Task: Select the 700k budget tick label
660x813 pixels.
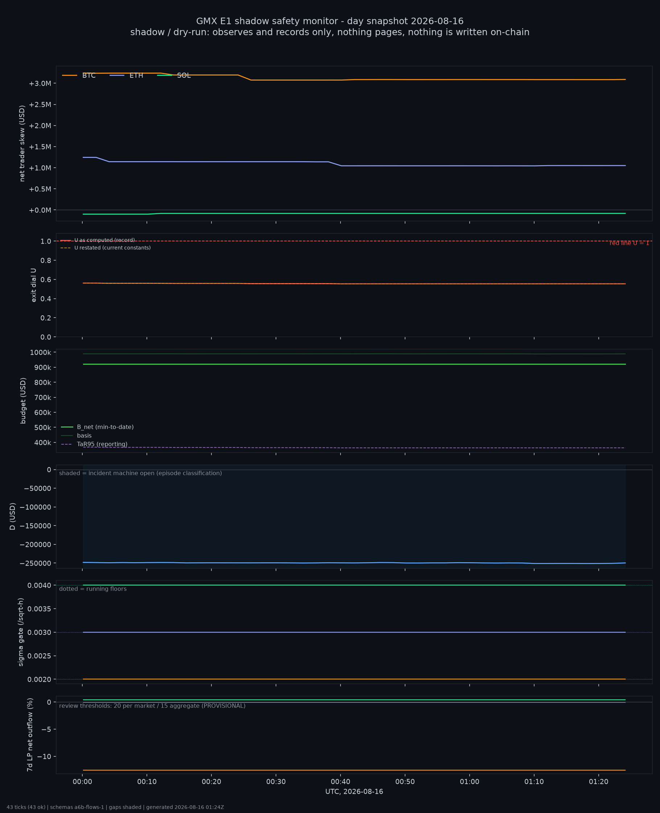Action: (x=42, y=397)
